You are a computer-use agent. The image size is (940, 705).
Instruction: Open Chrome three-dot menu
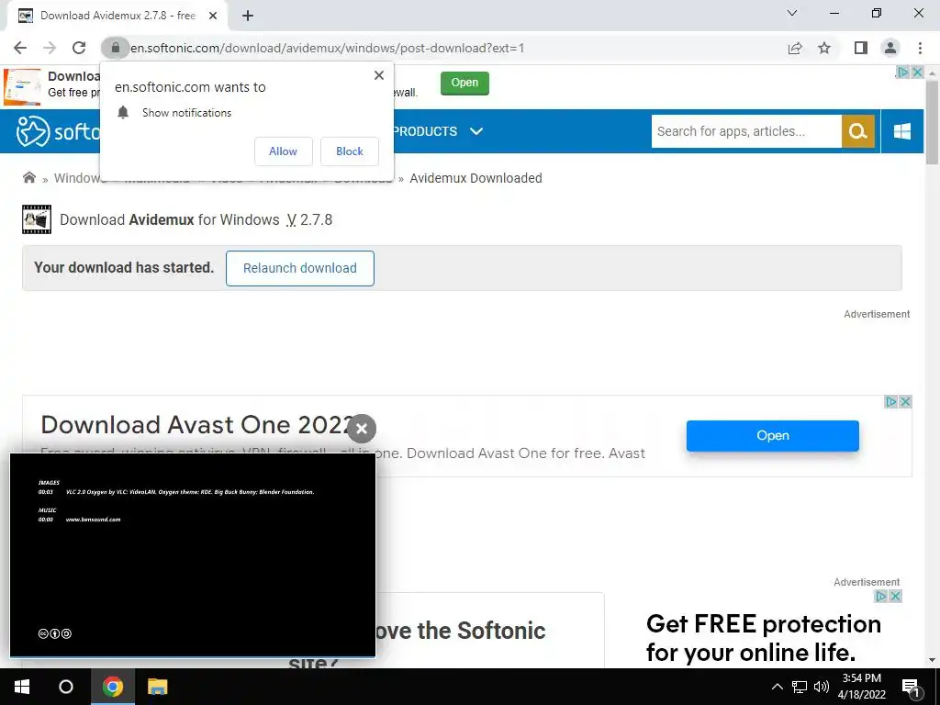pos(920,48)
